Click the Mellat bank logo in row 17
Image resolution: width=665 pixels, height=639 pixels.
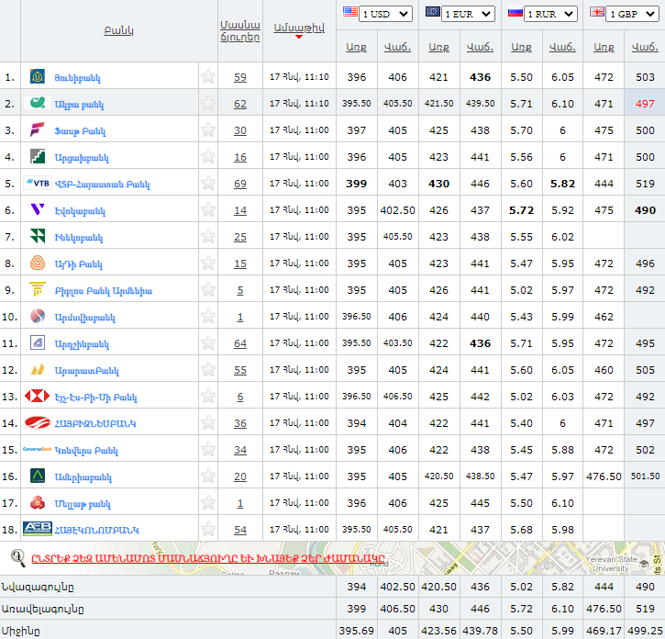point(38,502)
